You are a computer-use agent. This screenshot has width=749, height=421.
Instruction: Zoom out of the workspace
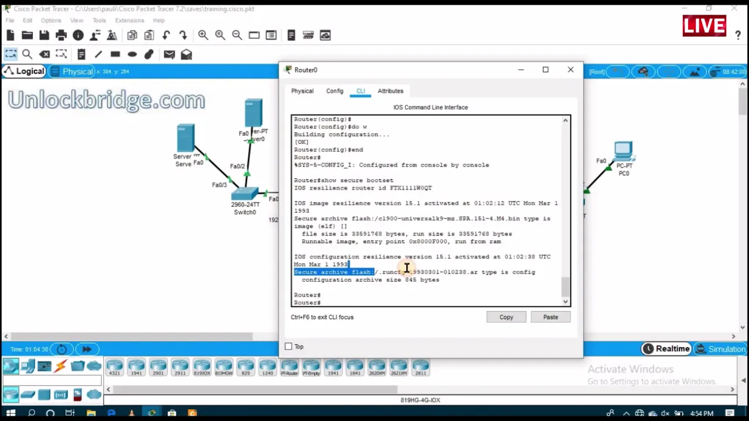click(237, 35)
